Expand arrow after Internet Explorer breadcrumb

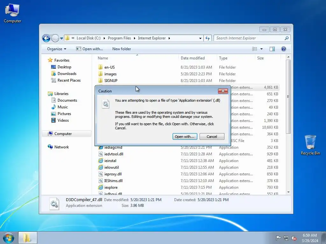tap(169, 38)
